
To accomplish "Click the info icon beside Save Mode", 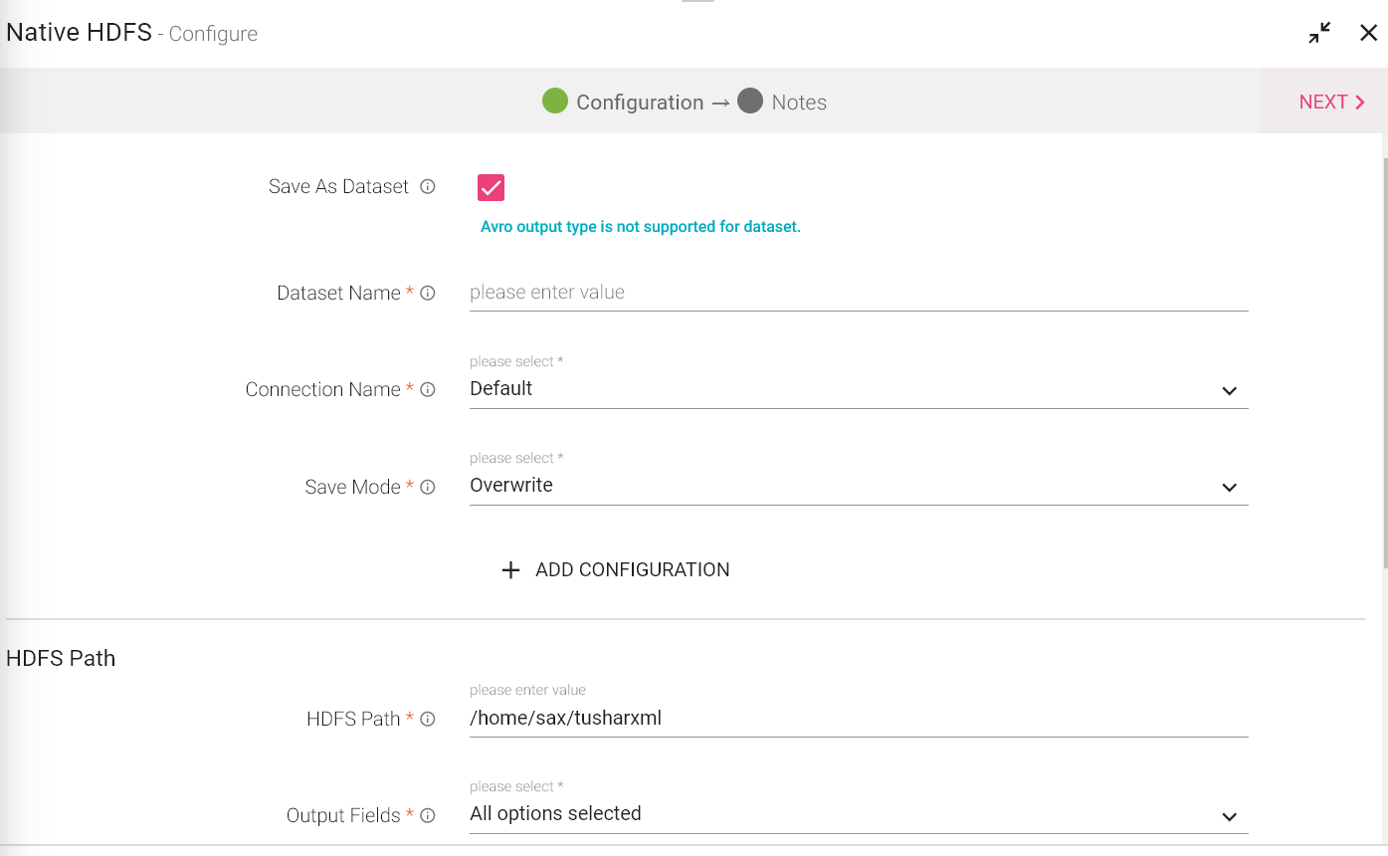I will pos(428,488).
